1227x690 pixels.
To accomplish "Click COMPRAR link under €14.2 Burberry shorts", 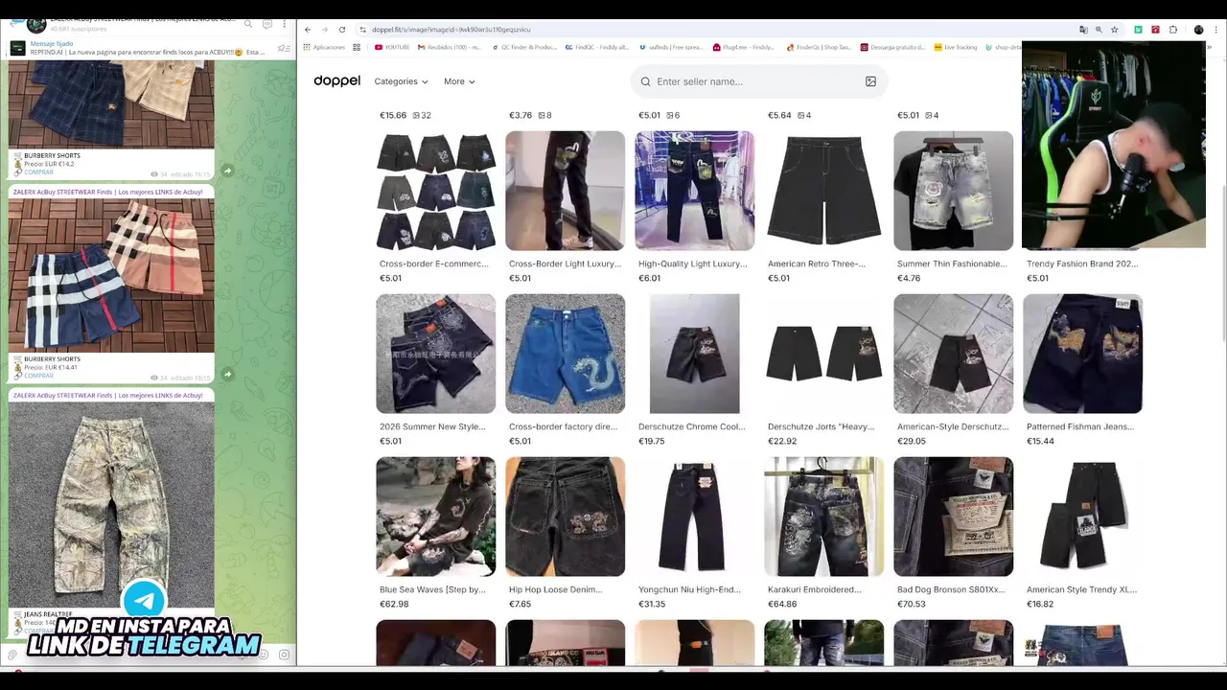I will coord(38,172).
